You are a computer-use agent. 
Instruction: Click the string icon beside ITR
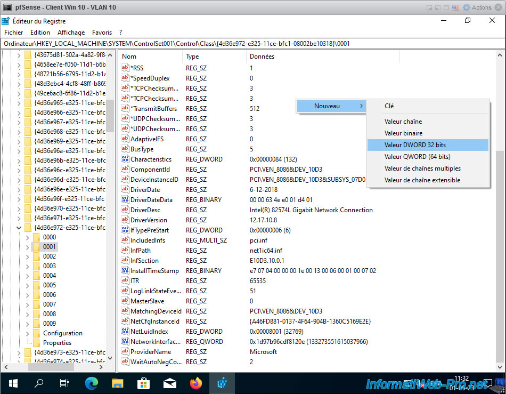click(125, 280)
